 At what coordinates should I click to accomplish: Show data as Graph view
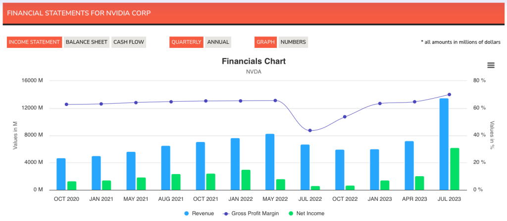tap(266, 42)
